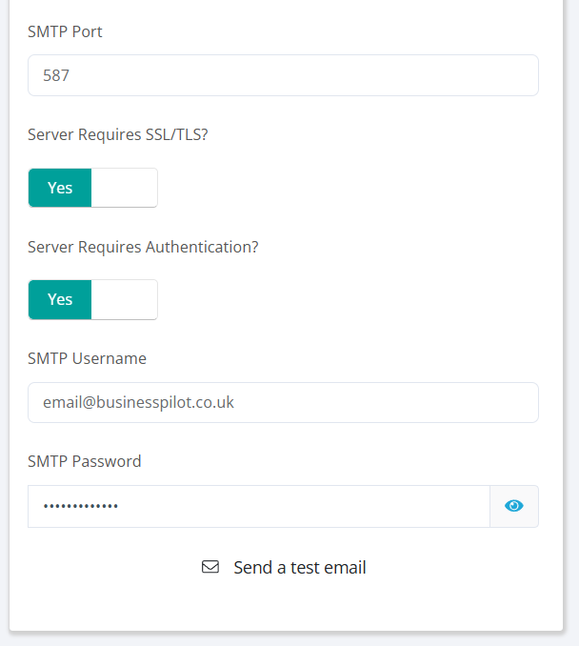
Task: Click the SMTP Username label
Action: (87, 358)
